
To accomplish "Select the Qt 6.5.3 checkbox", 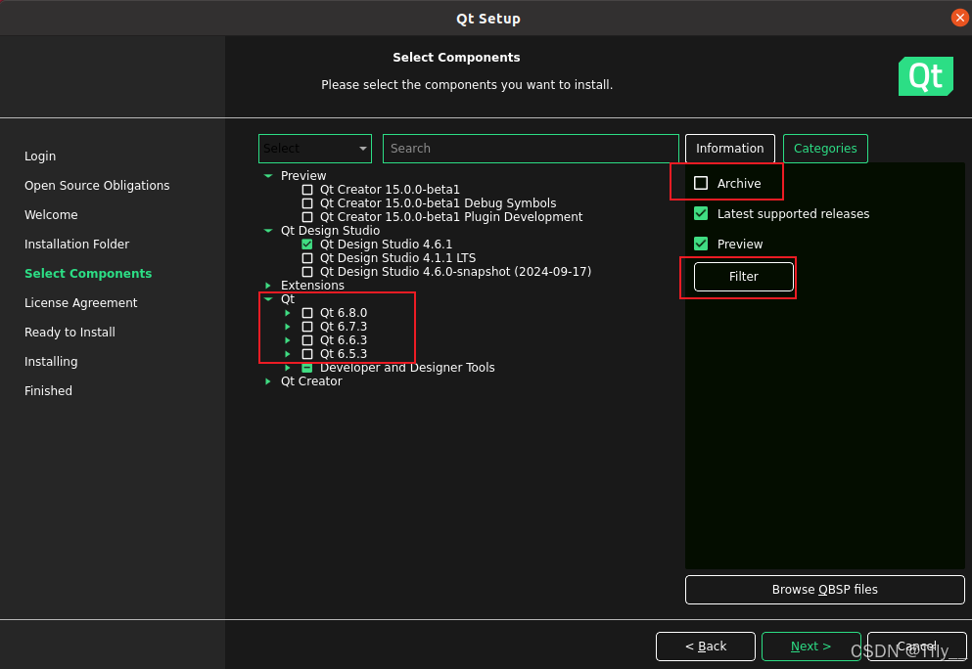I will pos(306,354).
